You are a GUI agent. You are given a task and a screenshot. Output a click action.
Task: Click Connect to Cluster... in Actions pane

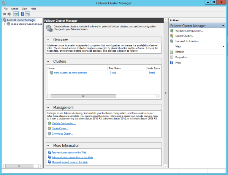(x=187, y=41)
